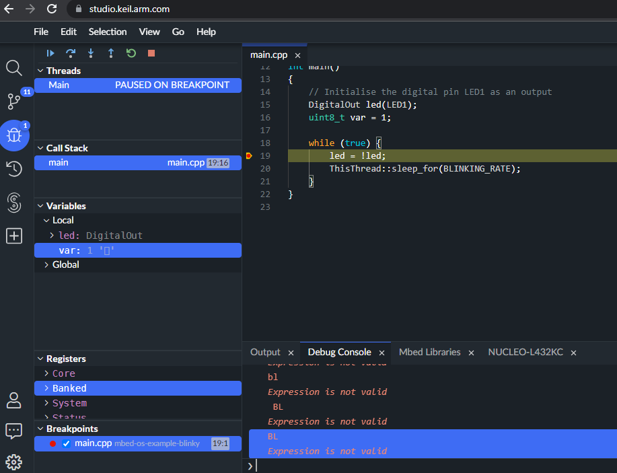Restart the debug session
Viewport: 617px width, 473px height.
pos(131,53)
